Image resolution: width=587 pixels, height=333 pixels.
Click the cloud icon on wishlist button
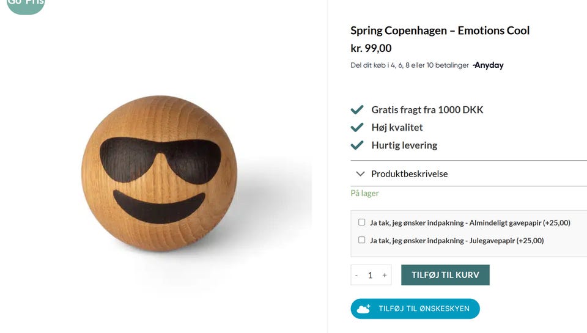[x=364, y=309]
